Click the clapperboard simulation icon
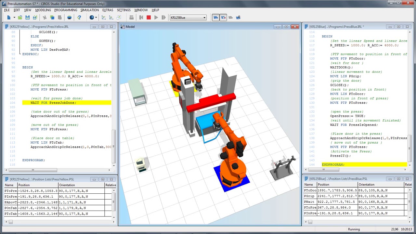This screenshot has width=416, height=234. point(131,18)
